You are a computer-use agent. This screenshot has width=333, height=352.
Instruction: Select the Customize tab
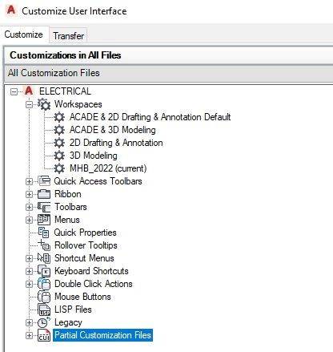pos(24,34)
